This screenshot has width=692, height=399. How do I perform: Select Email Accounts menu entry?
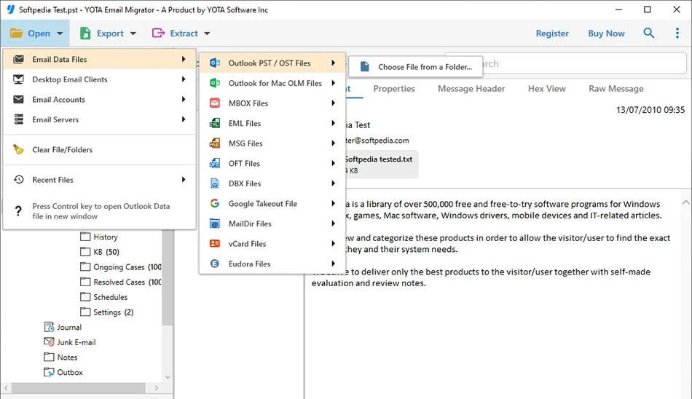pos(99,99)
